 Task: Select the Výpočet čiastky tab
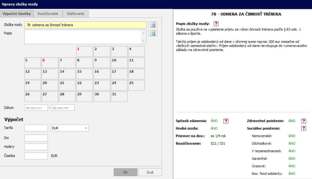[x=17, y=14]
